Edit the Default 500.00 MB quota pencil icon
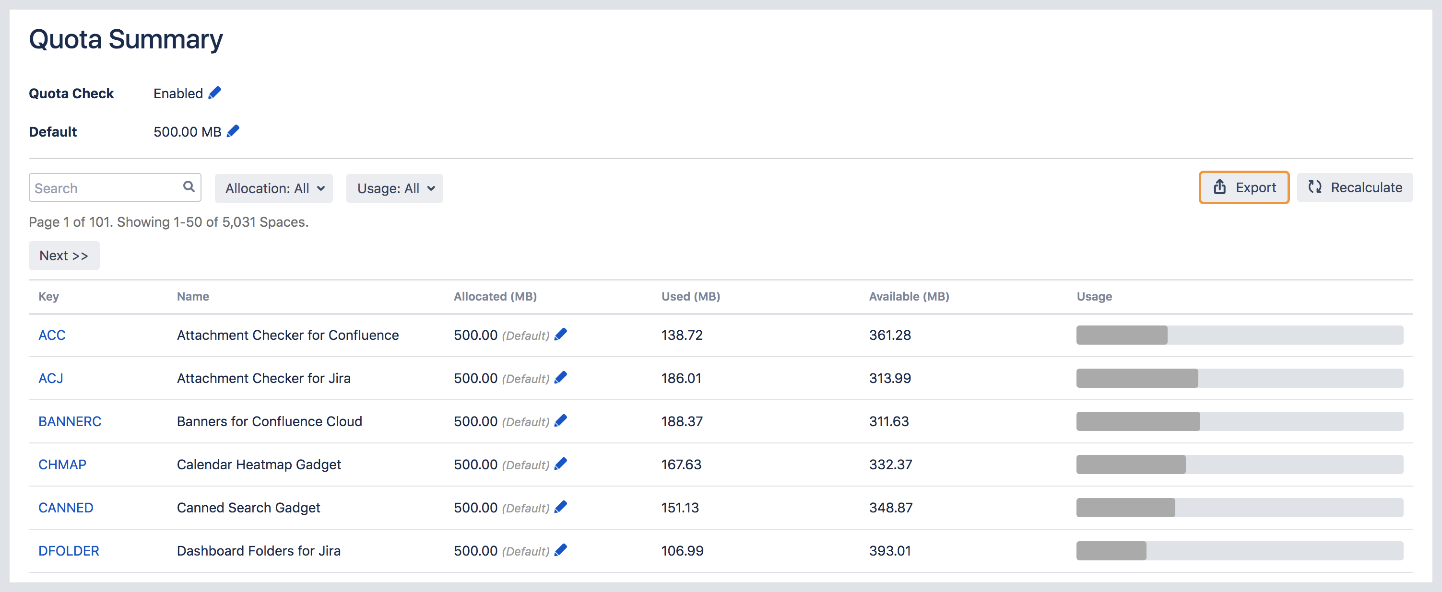This screenshot has height=592, width=1442. click(233, 131)
